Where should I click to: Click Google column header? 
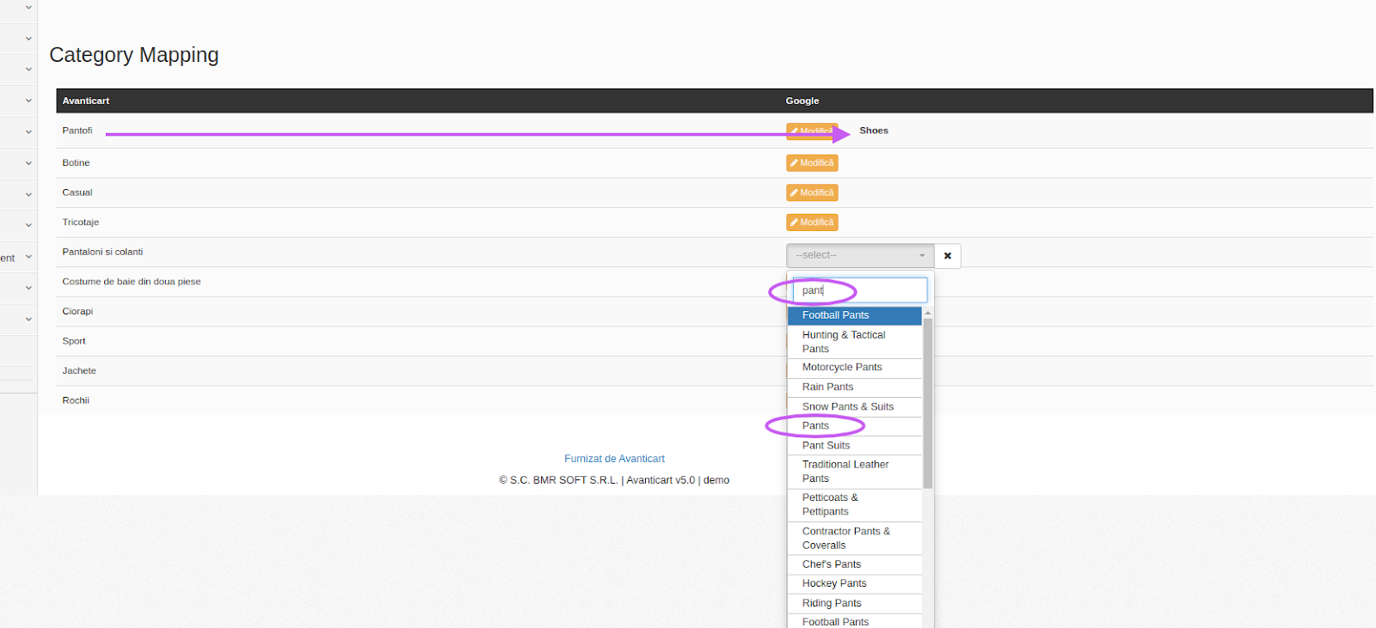click(802, 101)
